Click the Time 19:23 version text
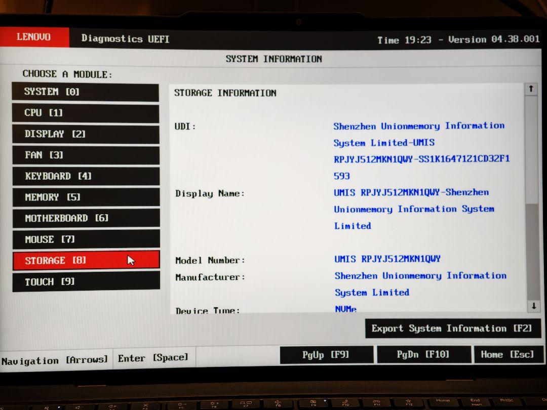 point(458,40)
